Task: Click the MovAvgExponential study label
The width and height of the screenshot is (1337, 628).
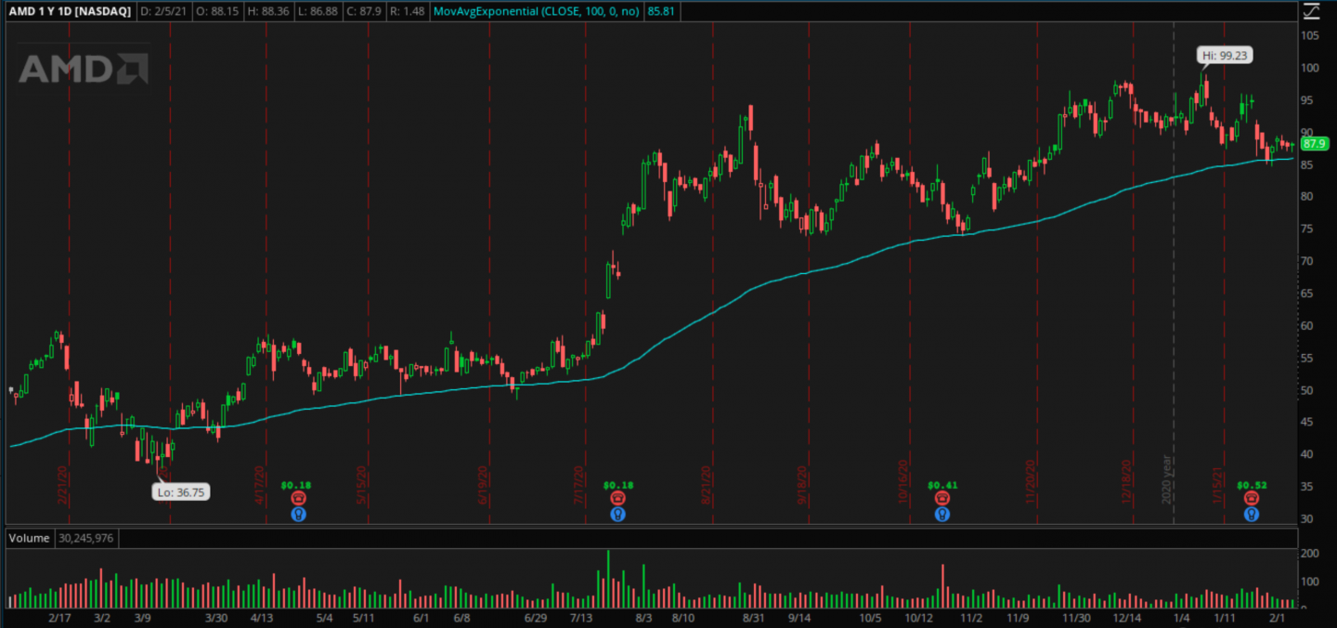Action: click(x=539, y=12)
